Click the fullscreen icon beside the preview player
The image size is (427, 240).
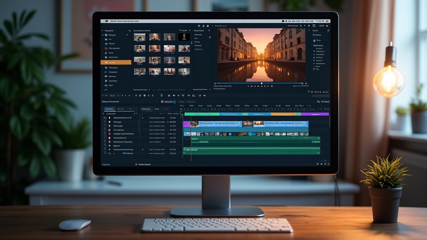306,83
